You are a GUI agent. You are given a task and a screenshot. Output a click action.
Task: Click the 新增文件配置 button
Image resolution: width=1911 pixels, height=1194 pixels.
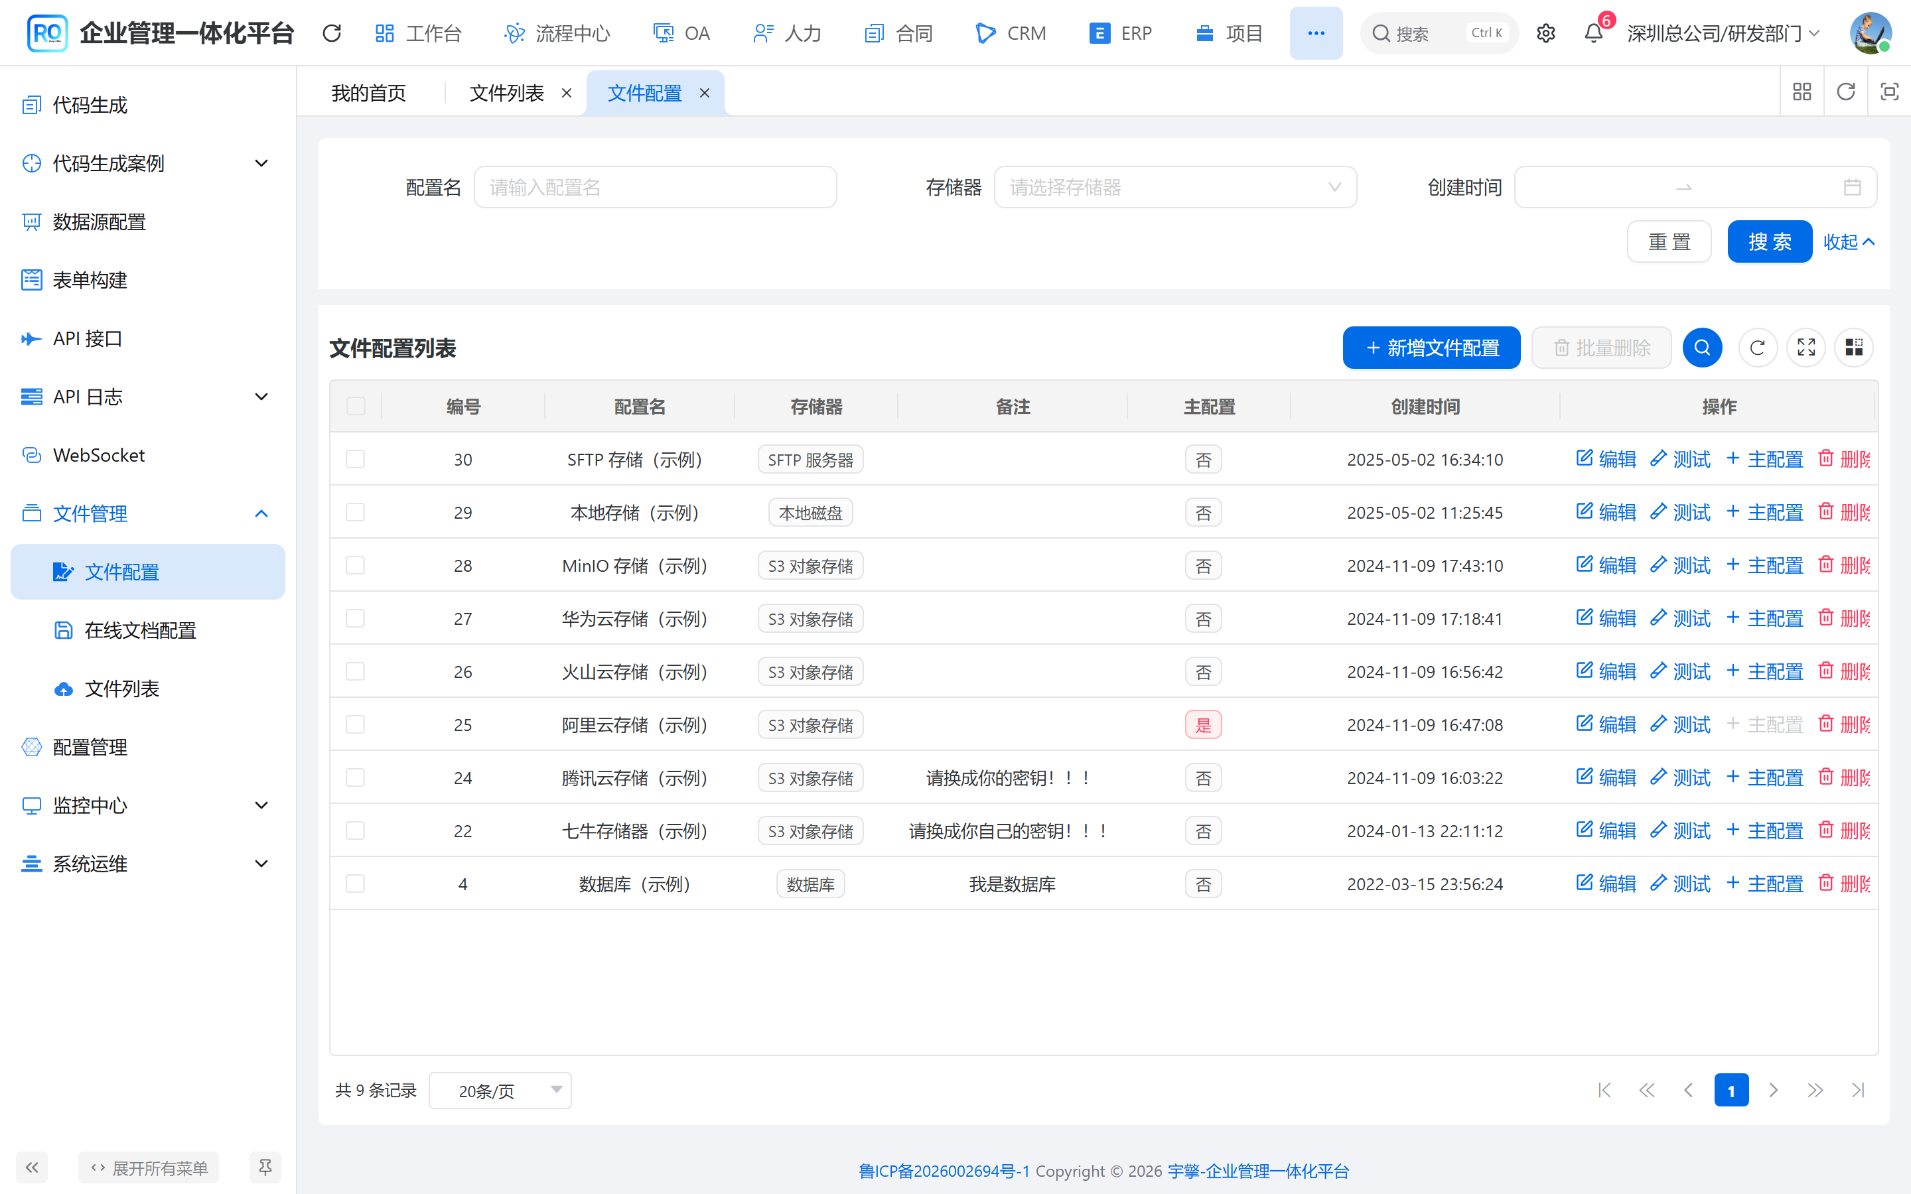(x=1432, y=348)
